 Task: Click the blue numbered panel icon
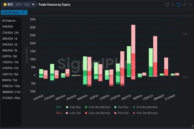click(179, 5)
